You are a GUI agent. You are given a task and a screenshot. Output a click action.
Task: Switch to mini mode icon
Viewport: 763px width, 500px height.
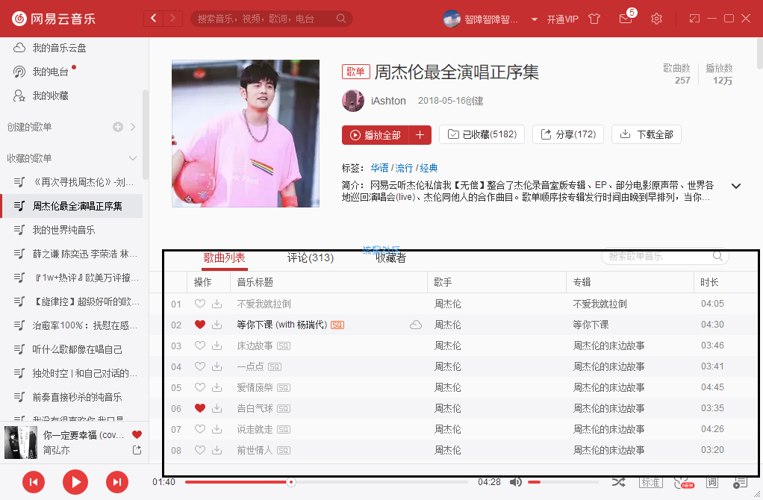[x=694, y=19]
